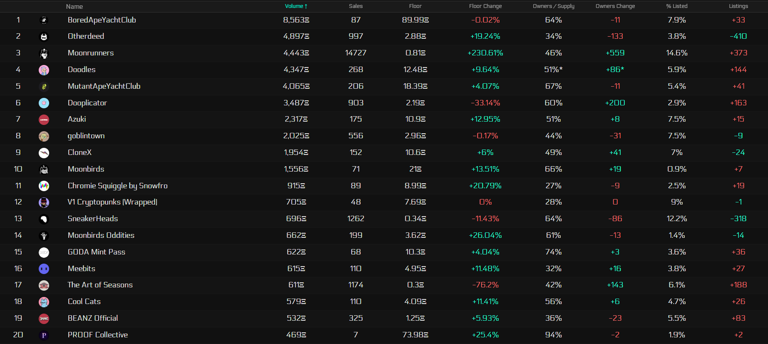Open the Doodles collection name
The image size is (768, 344).
[82, 70]
